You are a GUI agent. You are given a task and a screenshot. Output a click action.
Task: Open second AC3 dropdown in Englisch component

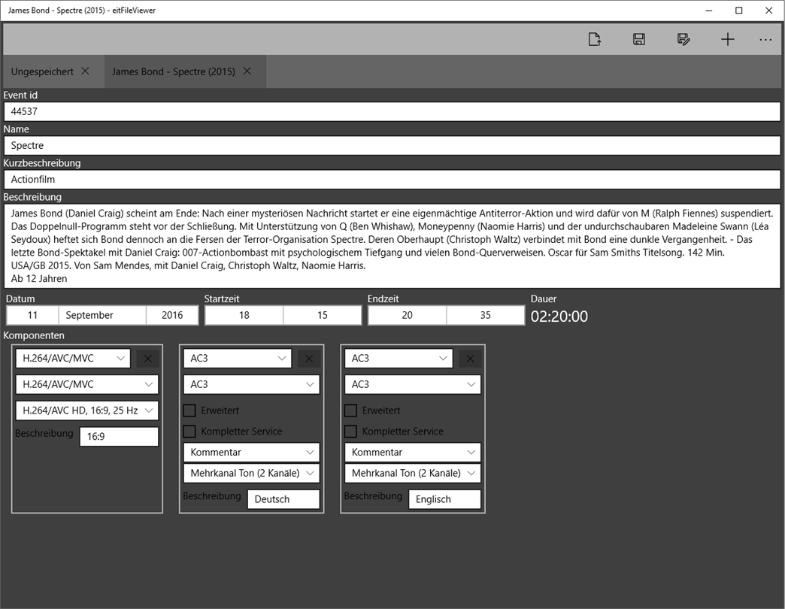coord(413,384)
